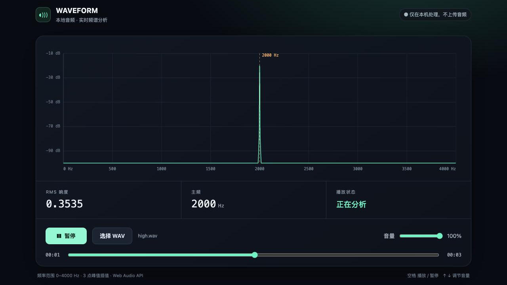This screenshot has height=285, width=507.
Task: Pause playback with the 暂停 button
Action: coord(66,236)
